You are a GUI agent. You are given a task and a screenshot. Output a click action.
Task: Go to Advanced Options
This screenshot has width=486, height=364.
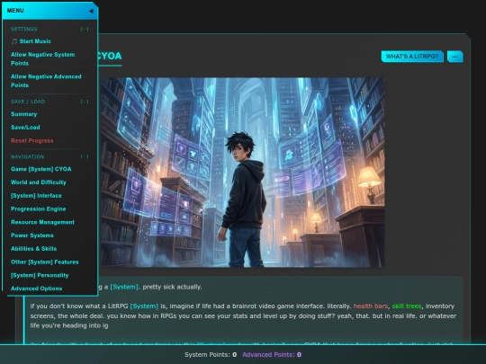point(37,289)
